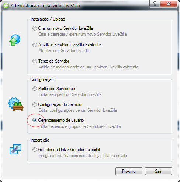
Task: Click the LiveZilla logo in the title bar
Action: pos(6,6)
